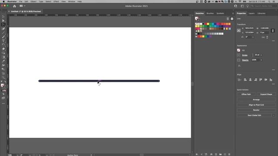
Task: Show more Appearance options three dots
Action: pyautogui.click(x=273, y=70)
